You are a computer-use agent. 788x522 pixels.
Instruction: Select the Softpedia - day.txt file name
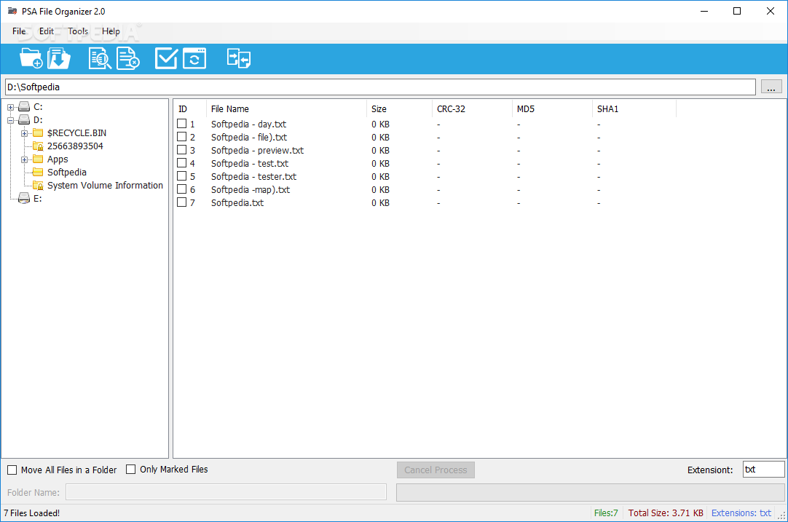(249, 124)
